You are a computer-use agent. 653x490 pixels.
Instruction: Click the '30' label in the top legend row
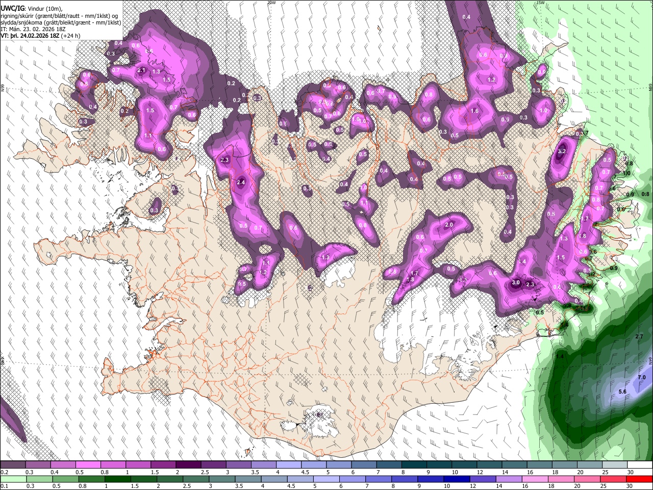coord(631,472)
